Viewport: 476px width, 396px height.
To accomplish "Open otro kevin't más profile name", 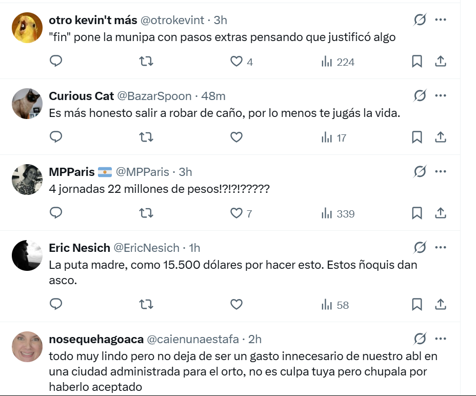I will tap(93, 20).
